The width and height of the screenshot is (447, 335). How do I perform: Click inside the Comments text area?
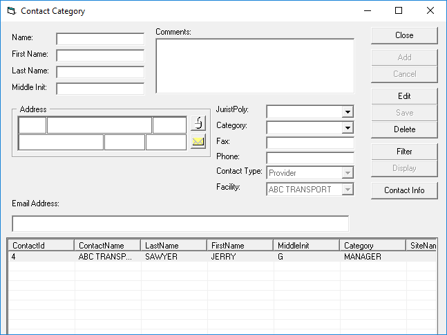(255, 66)
